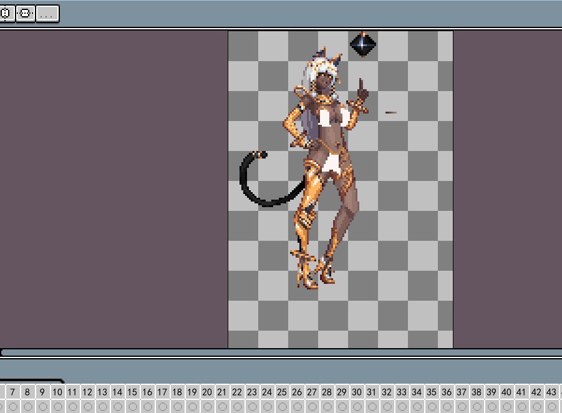The width and height of the screenshot is (562, 413).
Task: Click frame number 30
Action: tap(357, 392)
